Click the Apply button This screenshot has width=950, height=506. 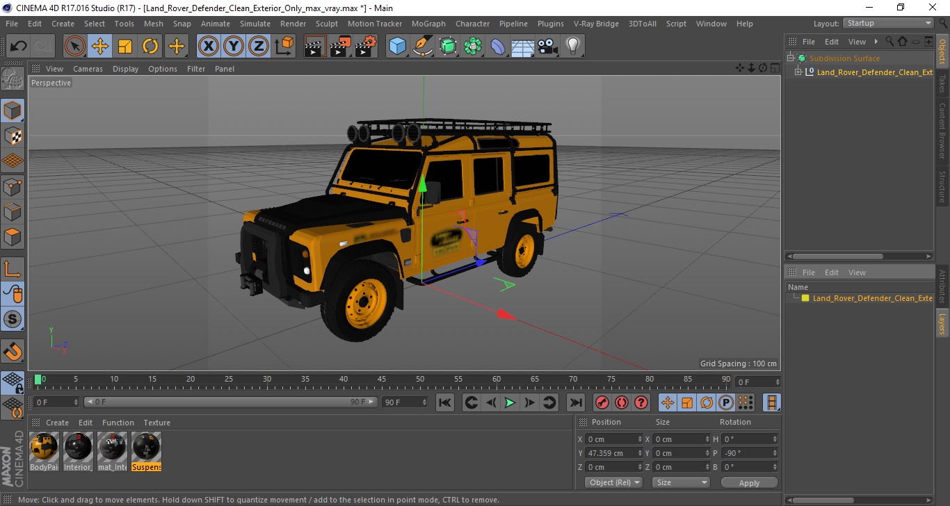pos(749,482)
